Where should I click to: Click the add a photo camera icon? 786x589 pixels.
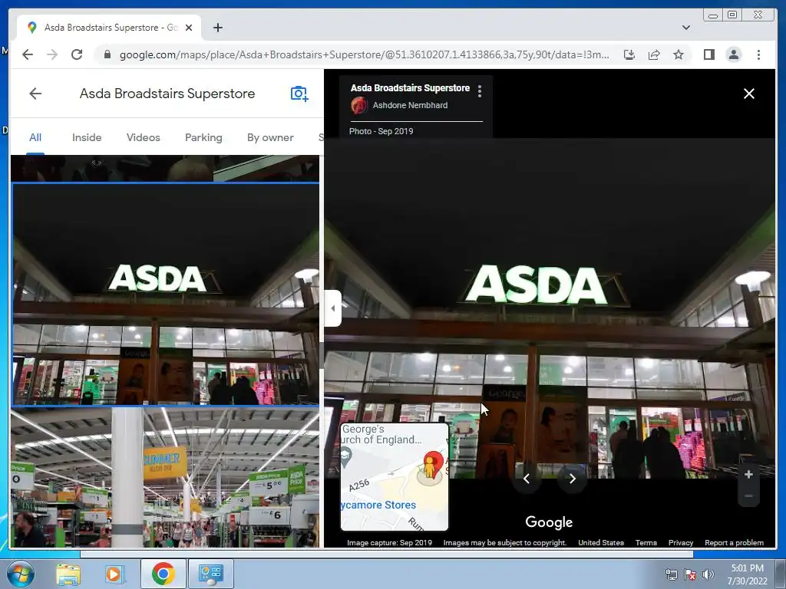[x=299, y=94]
